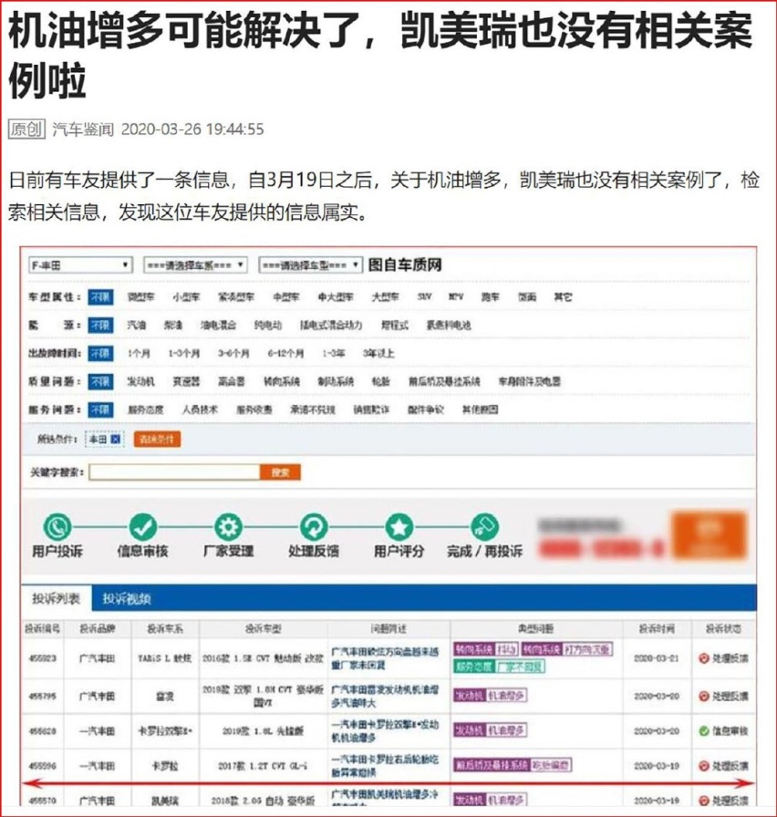Filter service issues by 人员技术
Viewport: 777px width, 817px height.
200,409
